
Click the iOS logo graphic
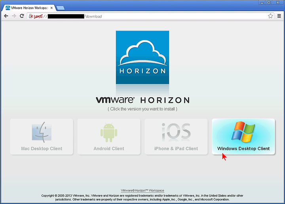coord(176,132)
